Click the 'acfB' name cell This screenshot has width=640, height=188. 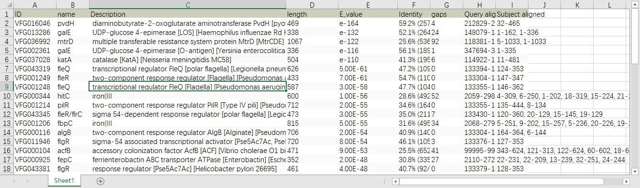click(72, 150)
